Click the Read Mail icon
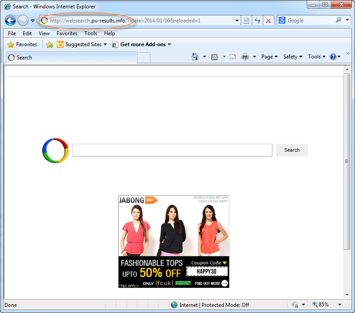This screenshot has width=355, height=313. [x=233, y=57]
